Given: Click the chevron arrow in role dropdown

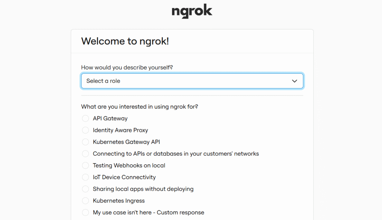Looking at the screenshot, I should [295, 81].
